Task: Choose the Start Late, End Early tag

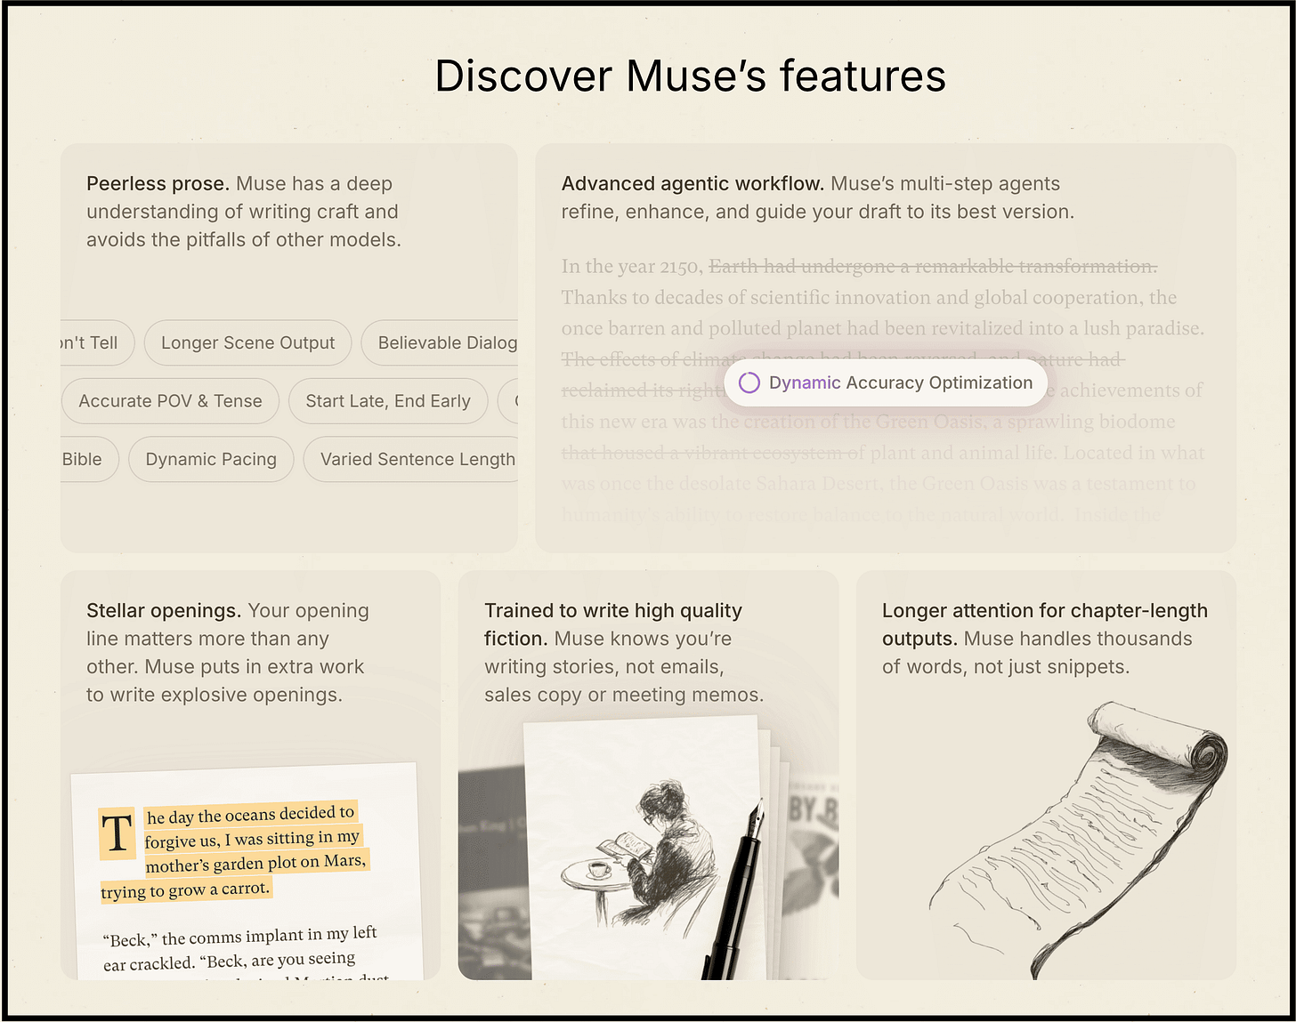Action: pos(388,401)
